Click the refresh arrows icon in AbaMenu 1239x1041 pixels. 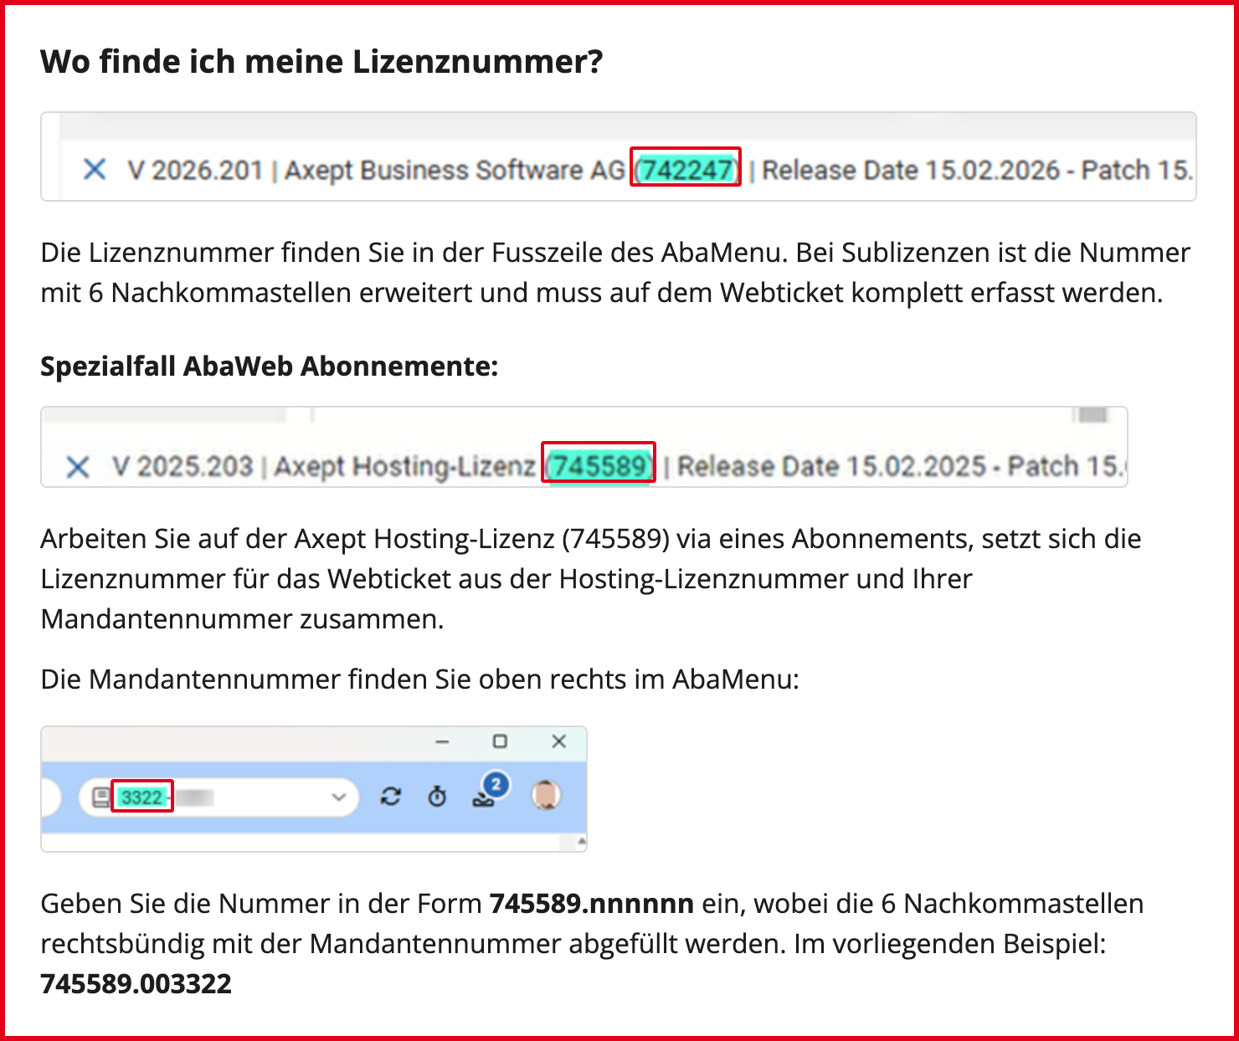[x=390, y=797]
